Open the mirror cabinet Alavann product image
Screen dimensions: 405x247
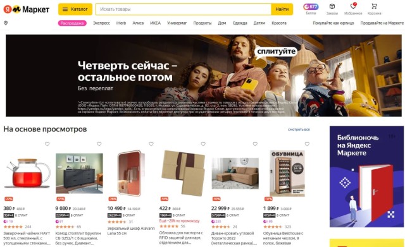coord(131,173)
